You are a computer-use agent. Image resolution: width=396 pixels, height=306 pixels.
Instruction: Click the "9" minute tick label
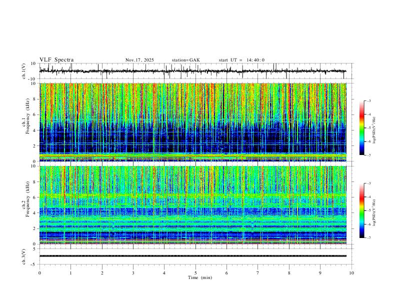[x=320, y=273]
